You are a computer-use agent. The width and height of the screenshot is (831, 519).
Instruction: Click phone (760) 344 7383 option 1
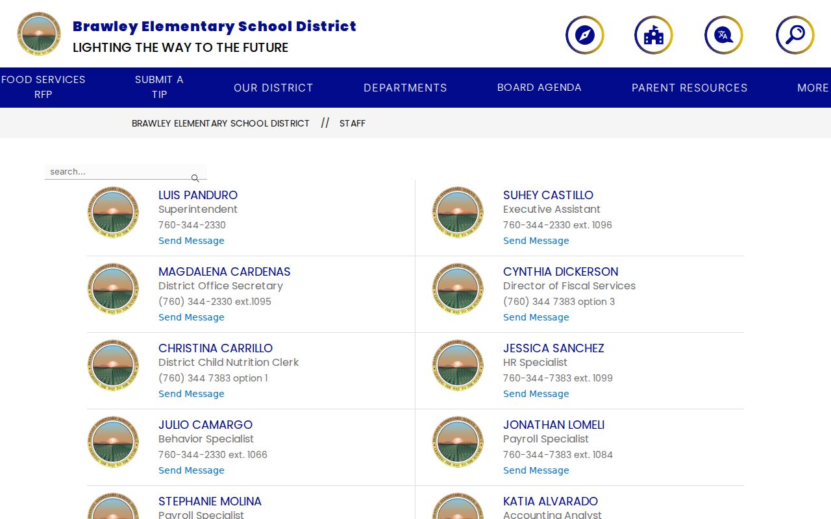click(213, 378)
